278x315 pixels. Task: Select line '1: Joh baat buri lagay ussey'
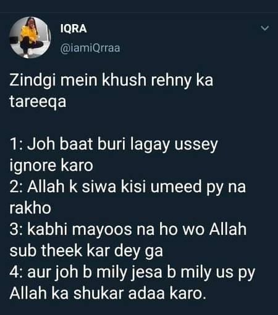(x=114, y=145)
